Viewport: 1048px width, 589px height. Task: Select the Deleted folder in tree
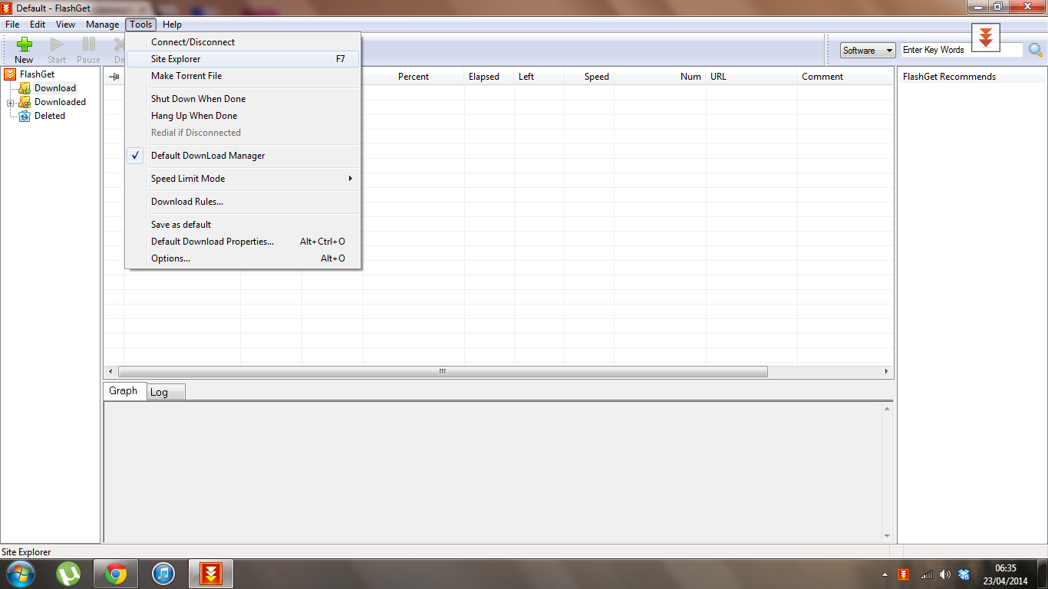(49, 116)
